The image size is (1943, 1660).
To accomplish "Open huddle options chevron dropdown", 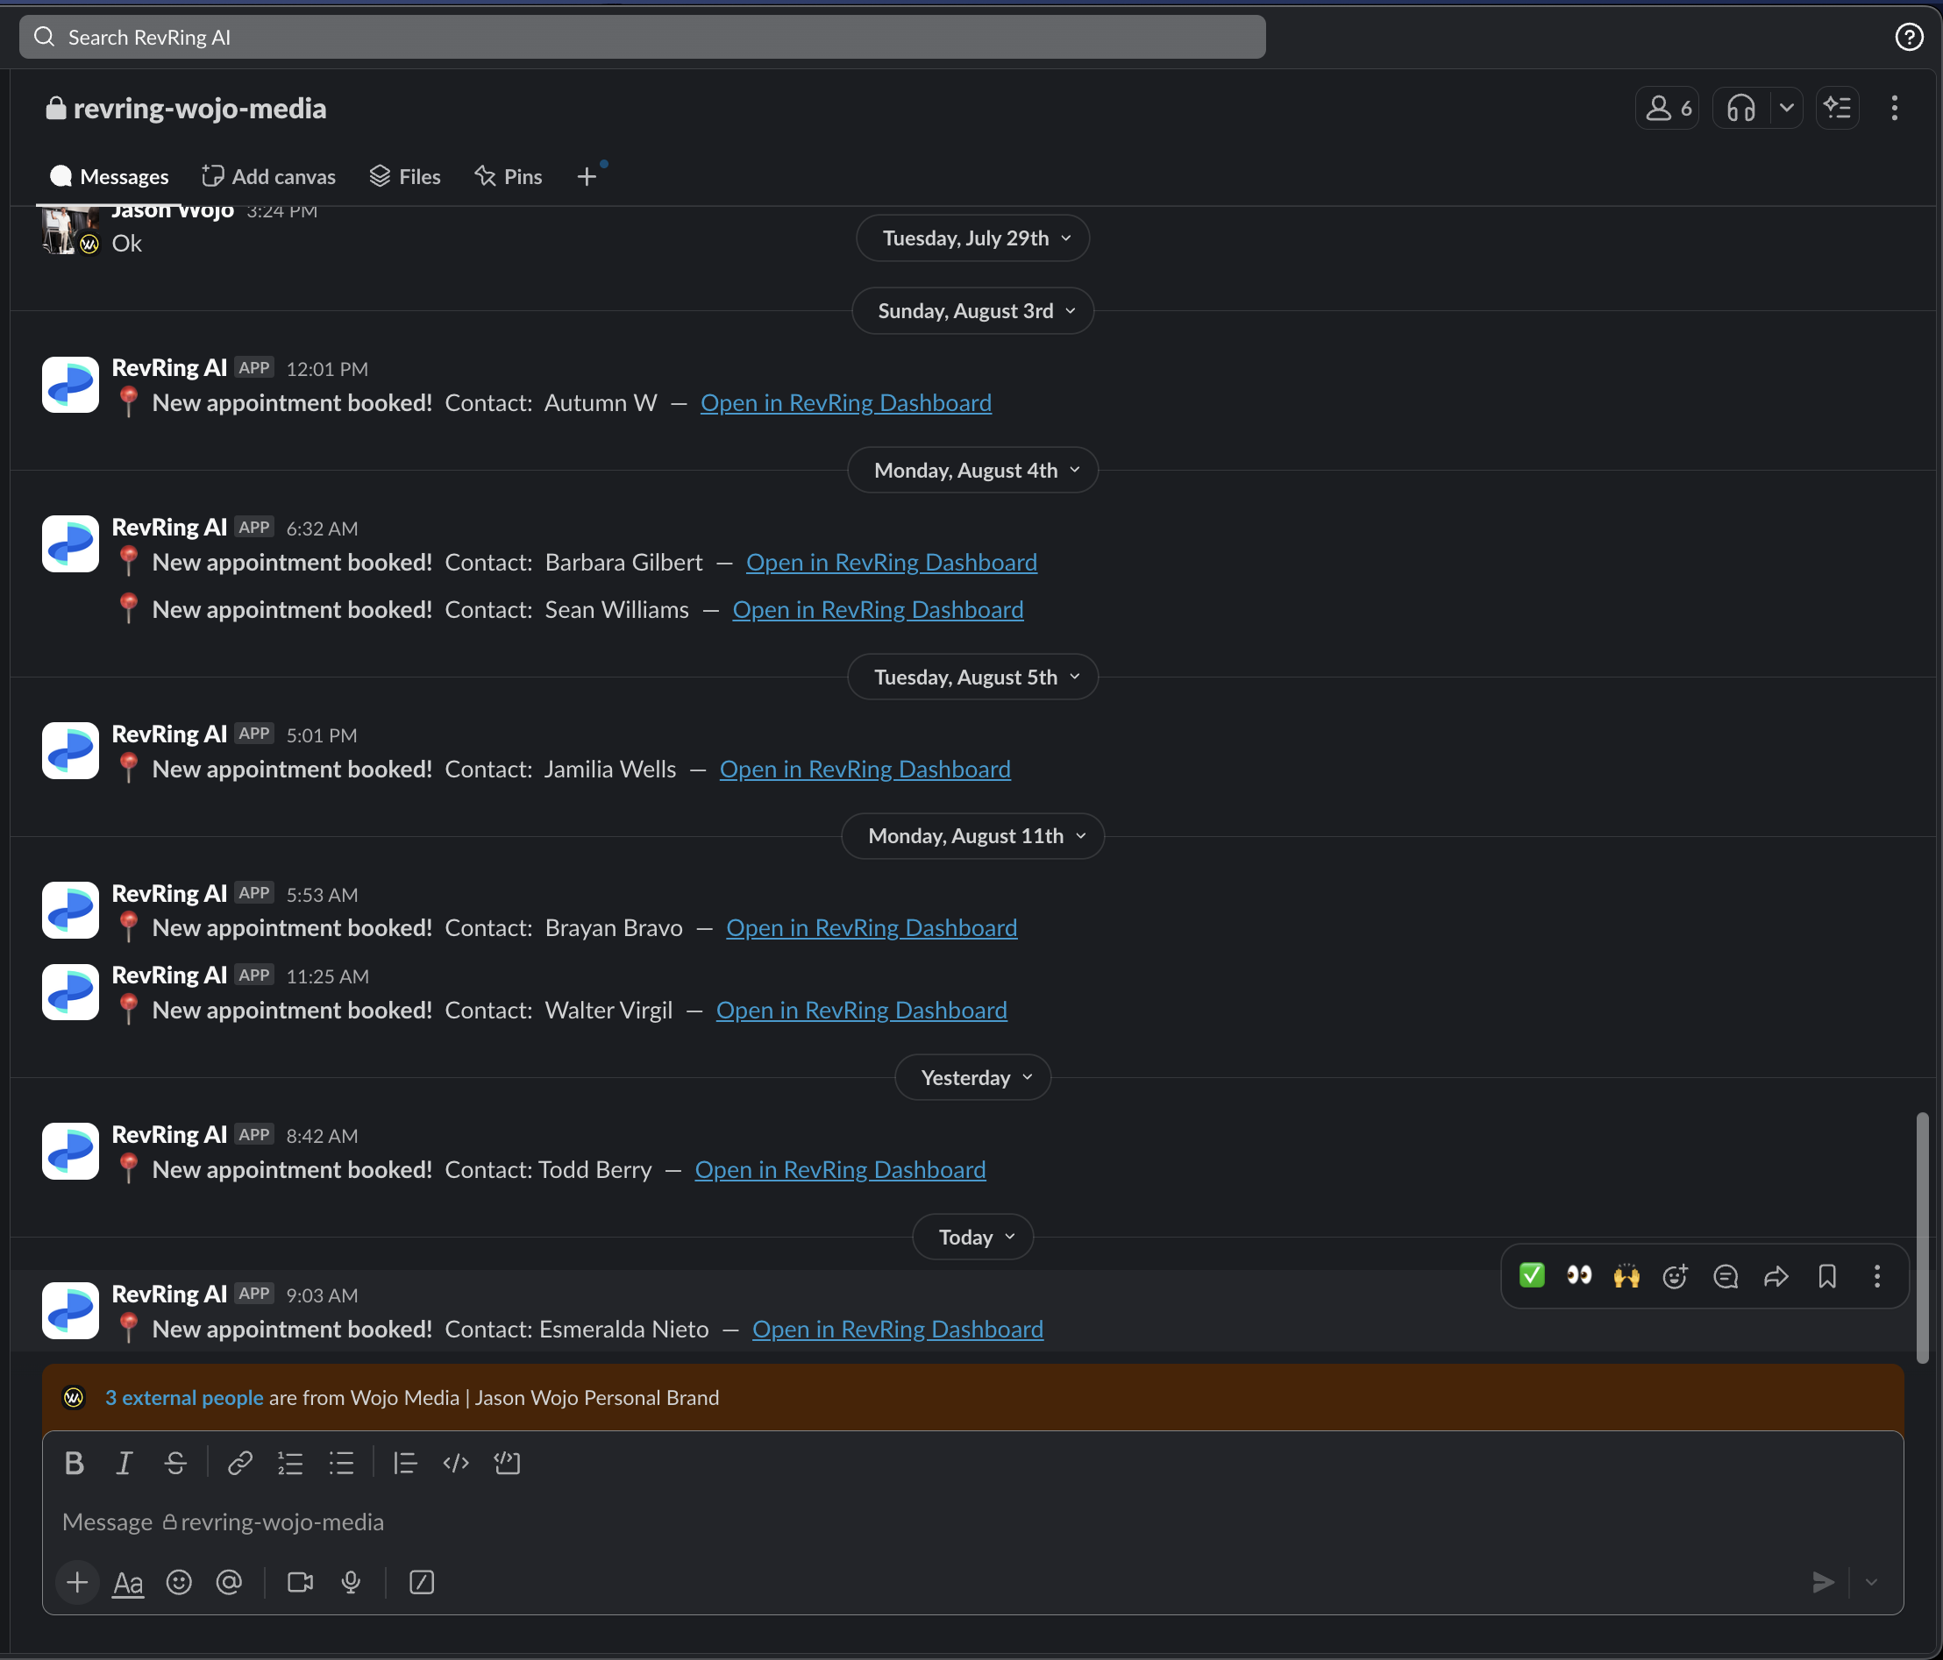I will (1786, 108).
